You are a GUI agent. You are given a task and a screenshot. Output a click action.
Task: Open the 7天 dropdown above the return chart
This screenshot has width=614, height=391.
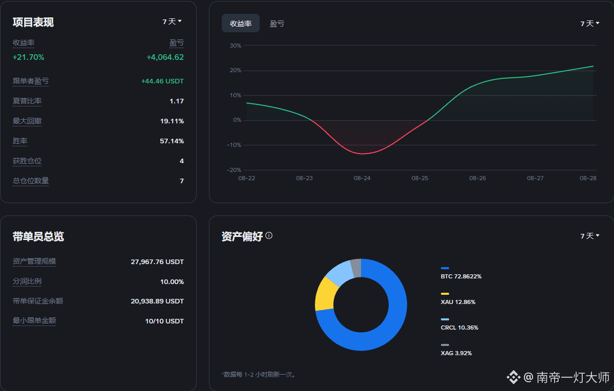[x=590, y=24]
